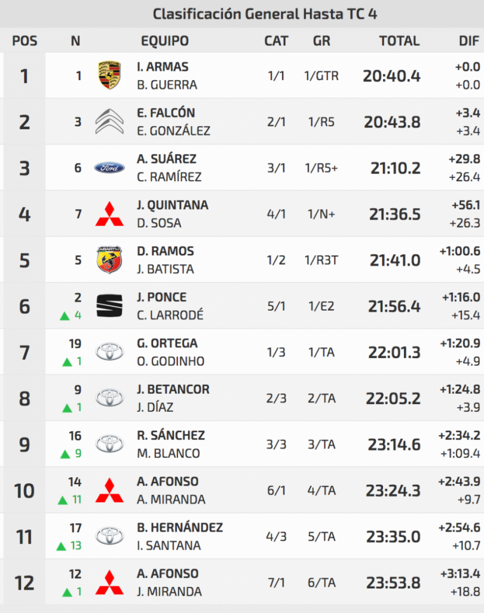Click the Toyota logo for B. Hernández
Viewport: 484px width, 613px height.
point(109,536)
